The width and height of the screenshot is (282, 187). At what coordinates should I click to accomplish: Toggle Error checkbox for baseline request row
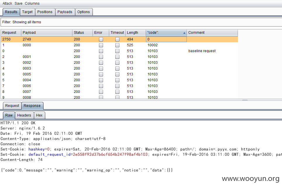point(101,51)
